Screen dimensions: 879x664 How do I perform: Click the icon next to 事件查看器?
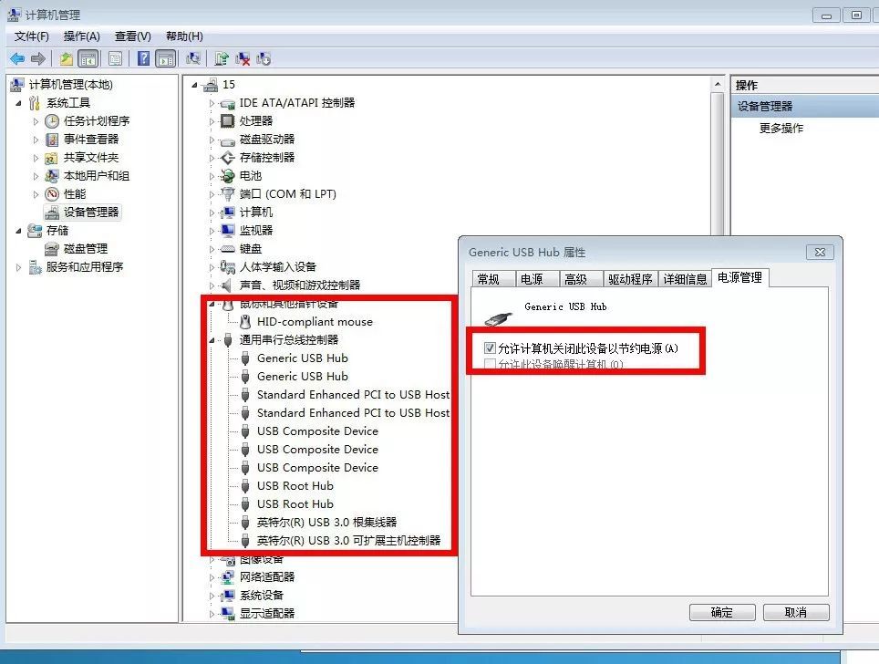pos(52,139)
